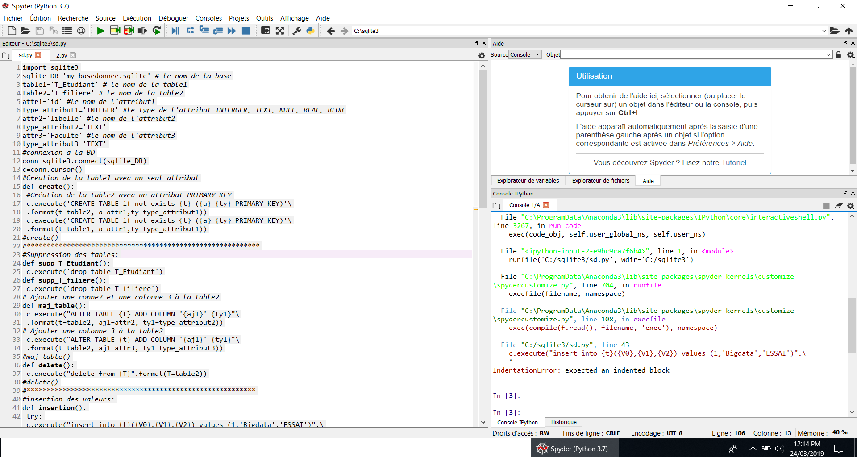Step out of function in debugger

[218, 31]
